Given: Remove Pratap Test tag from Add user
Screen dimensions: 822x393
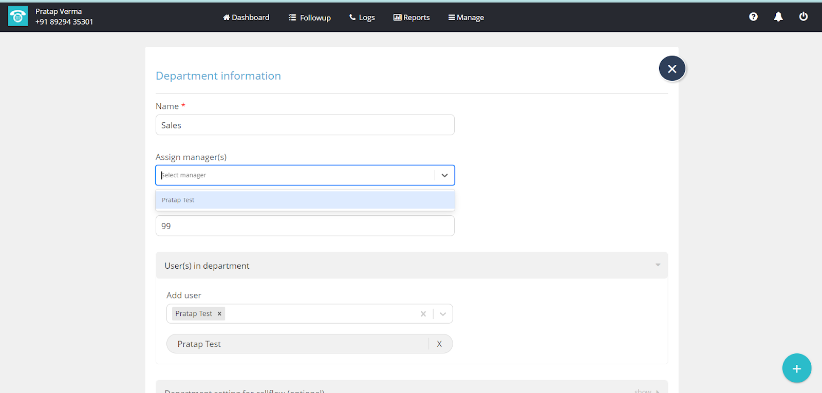Looking at the screenshot, I should (219, 314).
